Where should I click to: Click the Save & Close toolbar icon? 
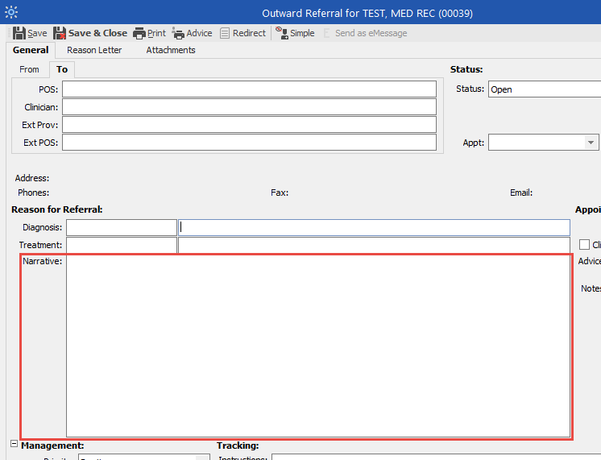click(x=60, y=33)
